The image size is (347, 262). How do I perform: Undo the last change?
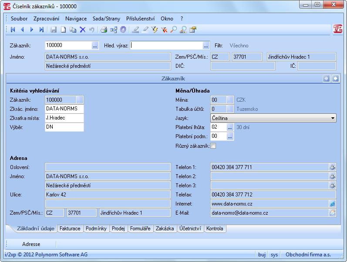click(91, 30)
